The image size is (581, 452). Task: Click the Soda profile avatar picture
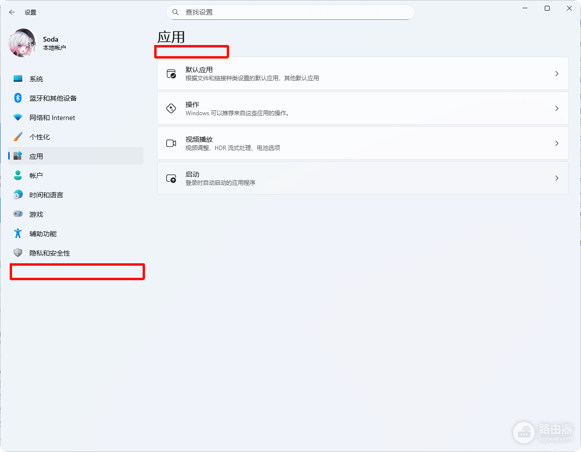(x=22, y=43)
